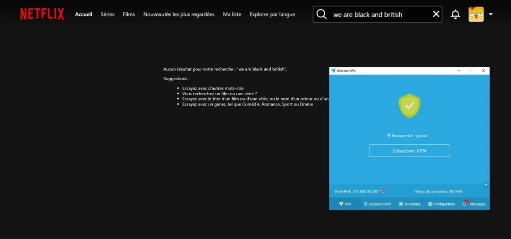Click the Désactiver VPN button

coord(410,151)
